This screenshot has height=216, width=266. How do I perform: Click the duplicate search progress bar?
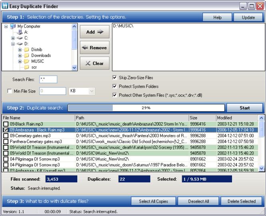[146, 108]
